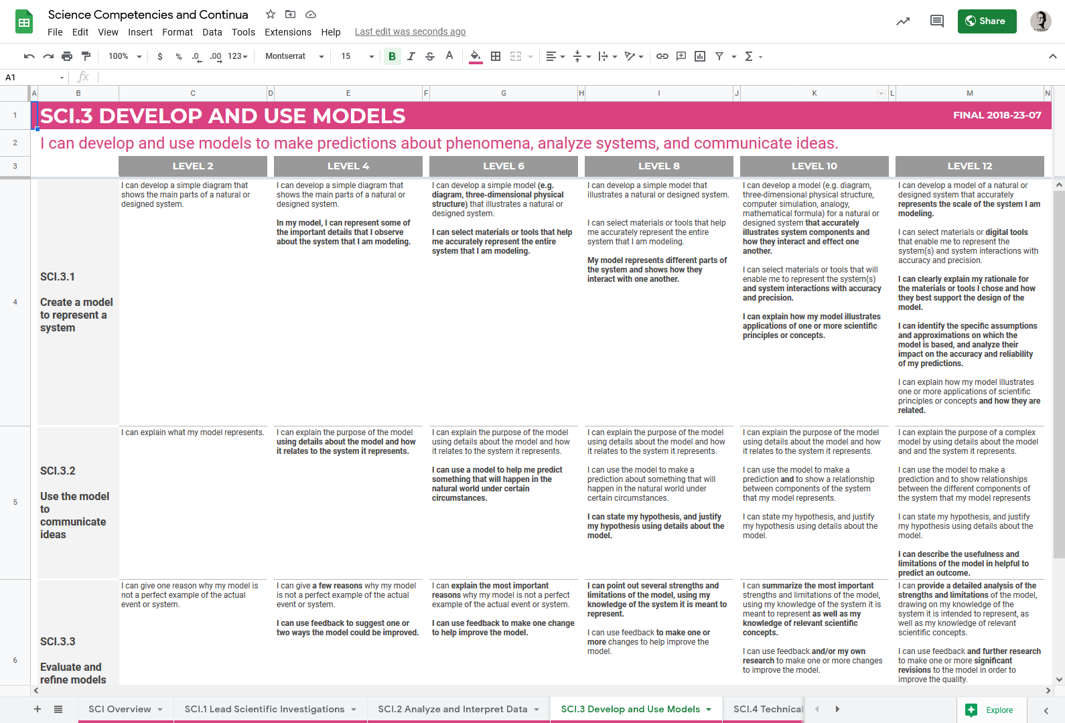Image resolution: width=1065 pixels, height=723 pixels.
Task: Click the paint format icon
Action: (x=86, y=56)
